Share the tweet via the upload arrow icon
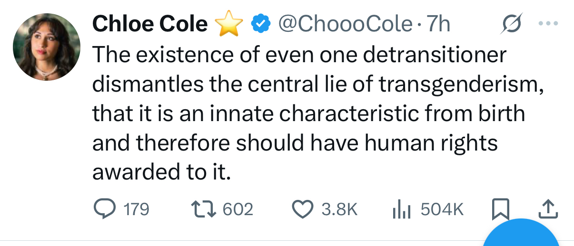This screenshot has height=246, width=574. click(548, 208)
